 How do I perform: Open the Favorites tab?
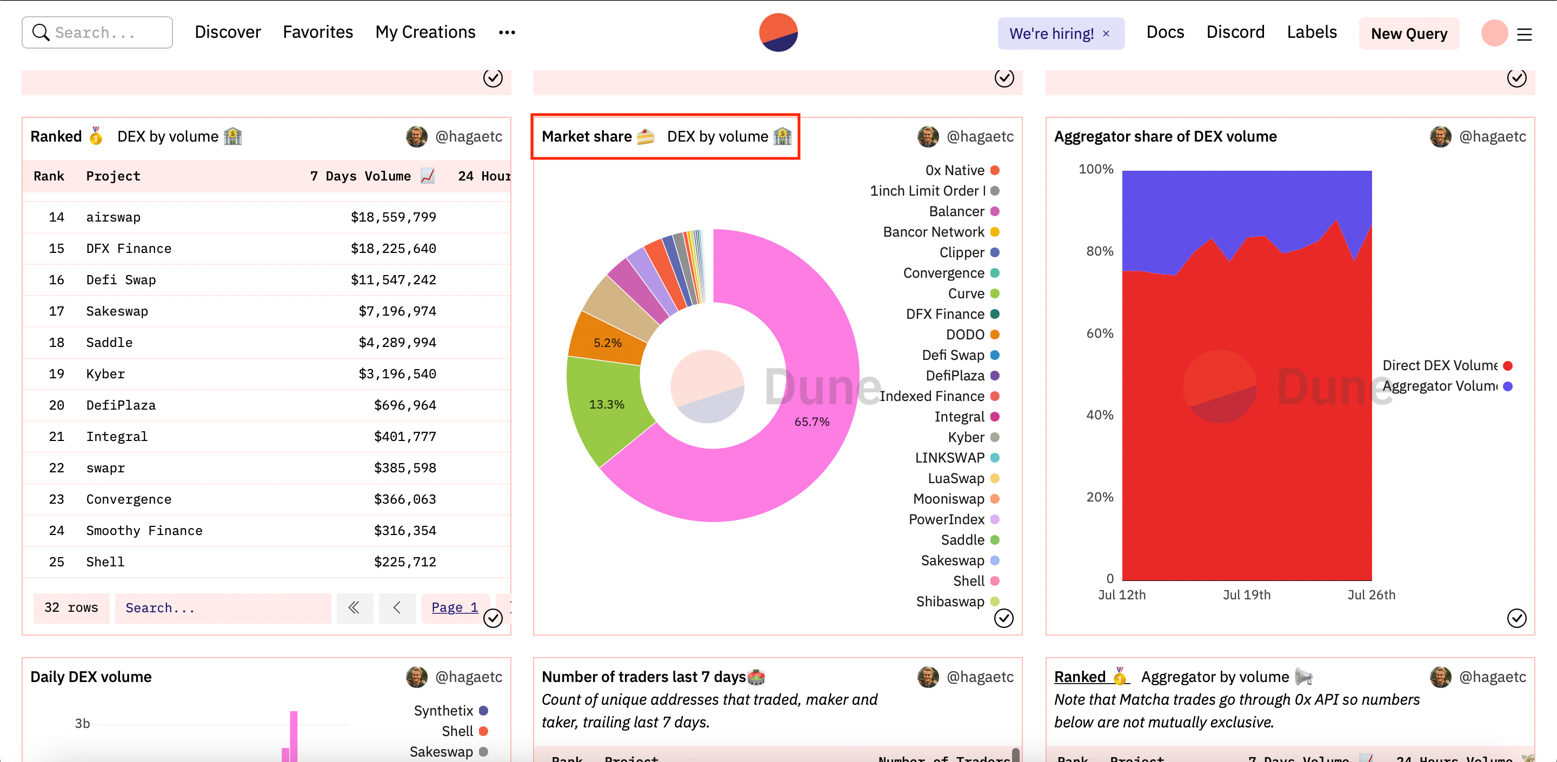tap(317, 32)
